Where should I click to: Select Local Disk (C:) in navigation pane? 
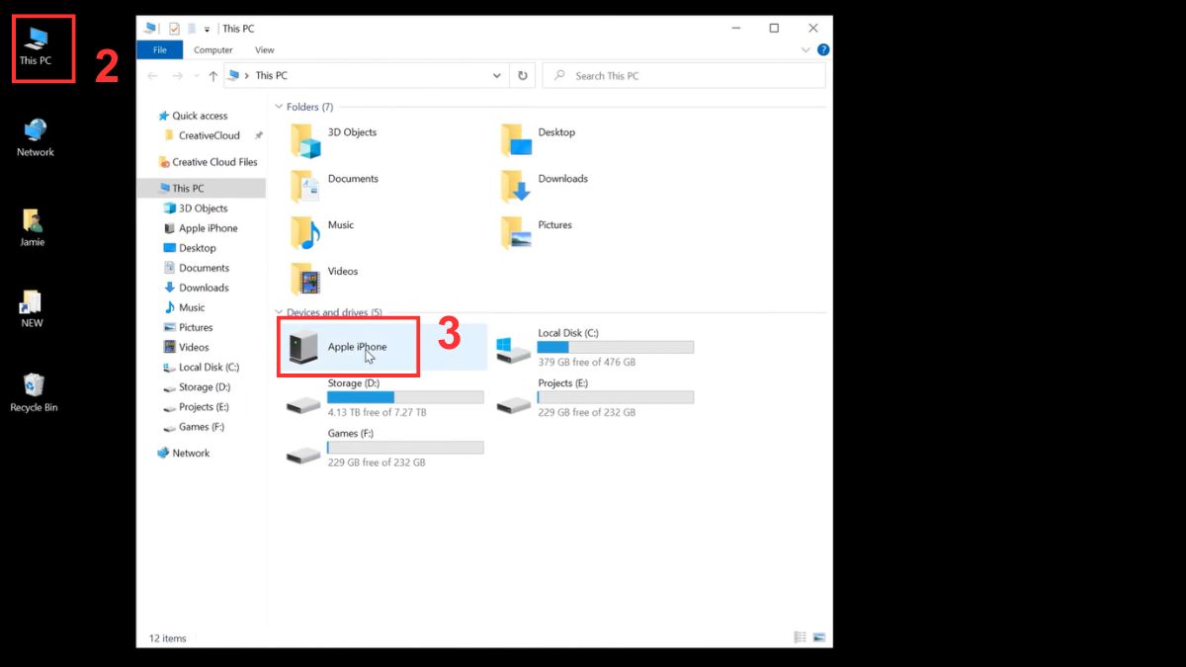pos(209,367)
